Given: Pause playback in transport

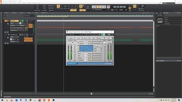Looking at the screenshot, I should (102, 7).
